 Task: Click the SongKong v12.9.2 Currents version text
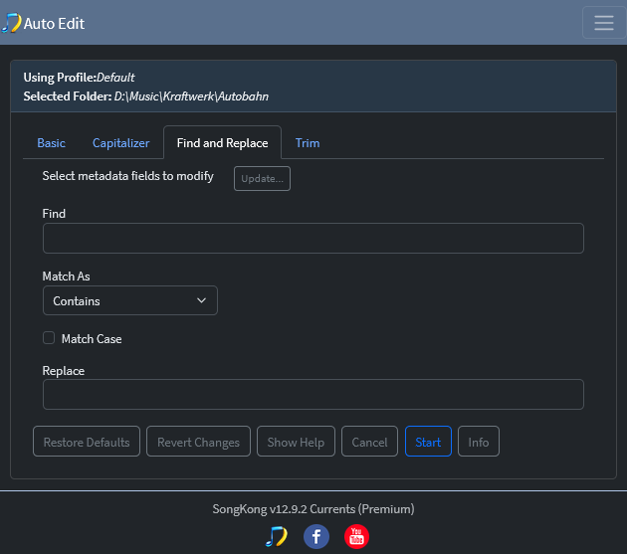pyautogui.click(x=313, y=509)
